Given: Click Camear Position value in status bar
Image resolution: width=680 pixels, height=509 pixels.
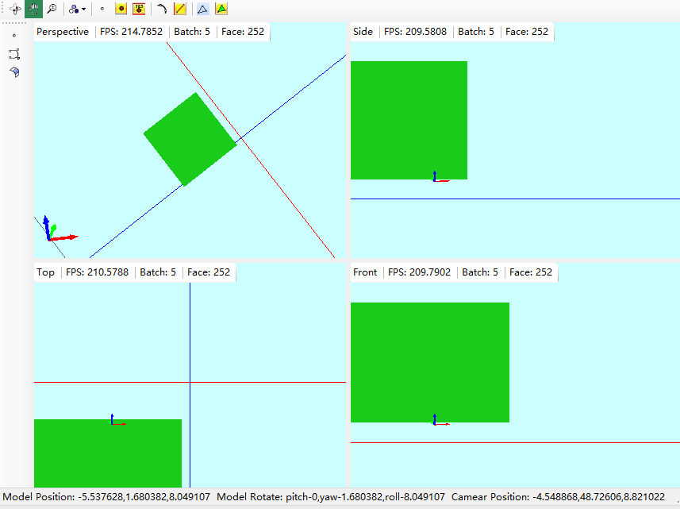Looking at the screenshot, I should (x=598, y=497).
